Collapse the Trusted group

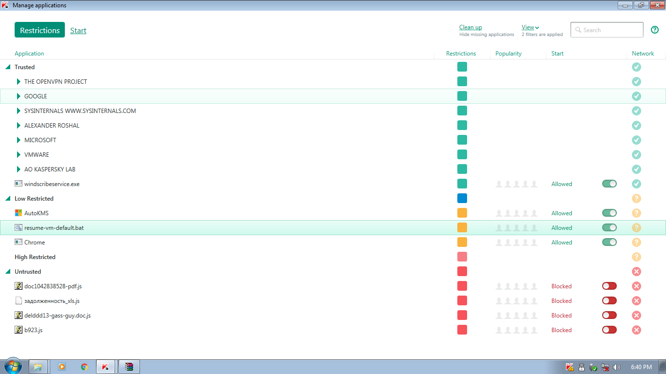pos(8,67)
